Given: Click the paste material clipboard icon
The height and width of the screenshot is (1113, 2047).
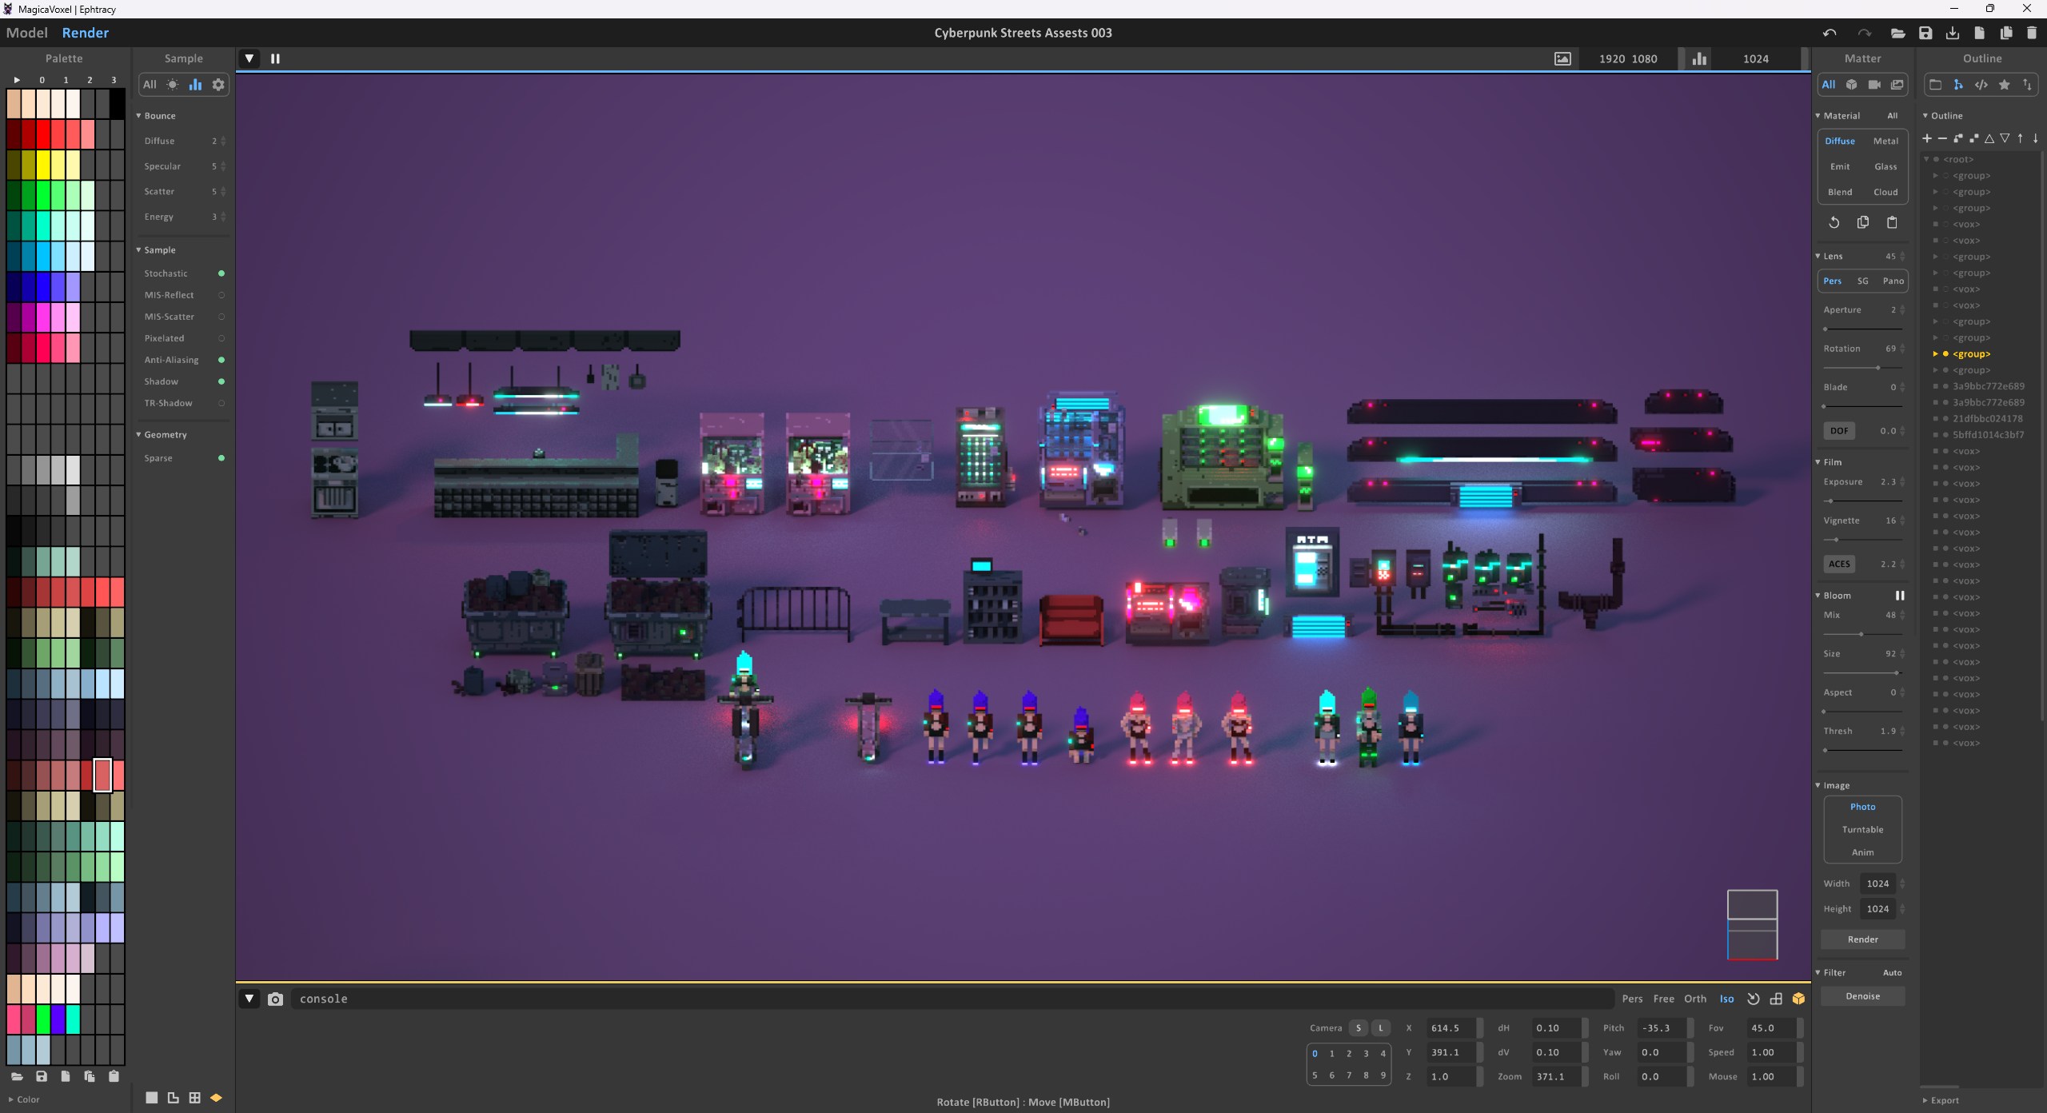Looking at the screenshot, I should pyautogui.click(x=1892, y=222).
